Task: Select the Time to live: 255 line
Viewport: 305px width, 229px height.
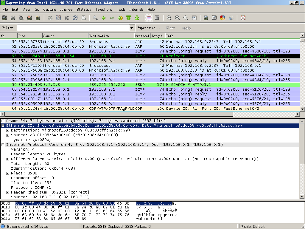Action: [31, 183]
